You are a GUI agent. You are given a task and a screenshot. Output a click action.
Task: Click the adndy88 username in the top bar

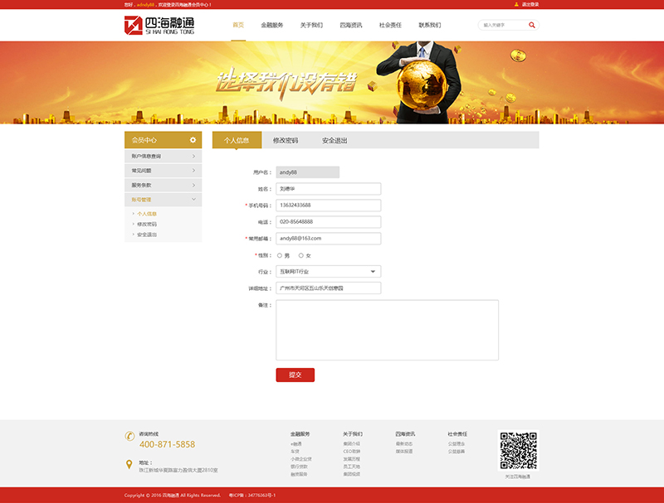coord(145,5)
